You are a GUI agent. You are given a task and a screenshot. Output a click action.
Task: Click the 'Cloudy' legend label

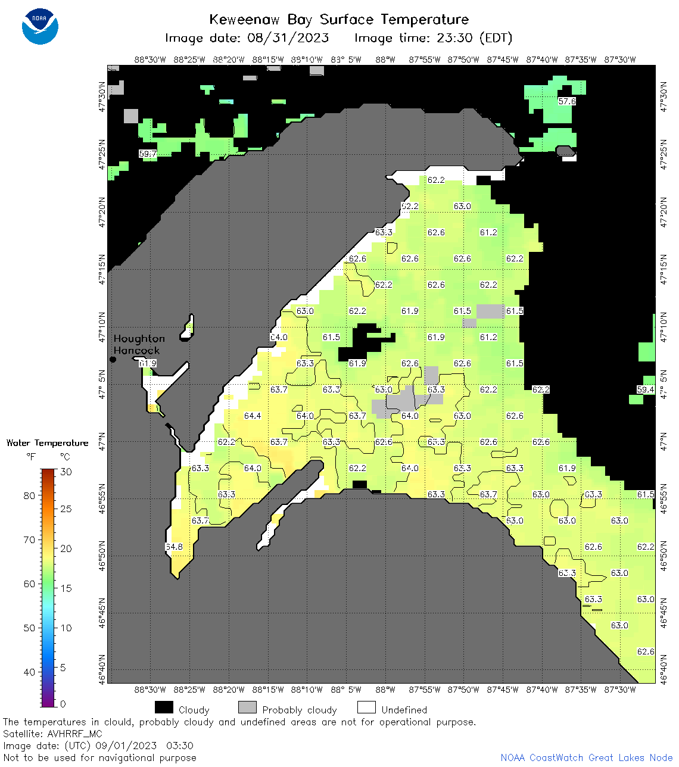pyautogui.click(x=194, y=710)
